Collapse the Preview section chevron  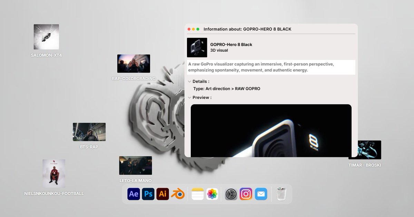[x=189, y=97]
